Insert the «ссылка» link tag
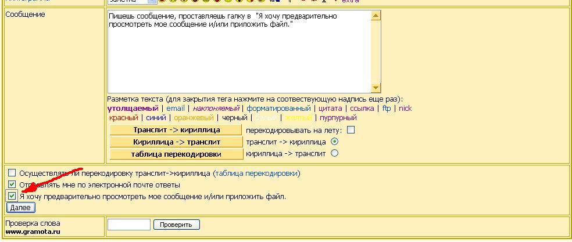 (x=362, y=109)
